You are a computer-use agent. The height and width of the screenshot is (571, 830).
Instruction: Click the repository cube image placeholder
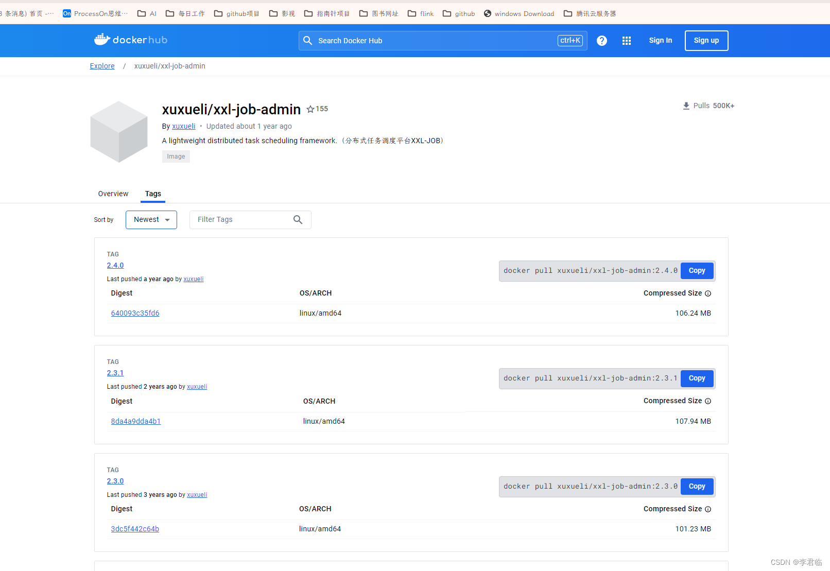click(x=119, y=132)
